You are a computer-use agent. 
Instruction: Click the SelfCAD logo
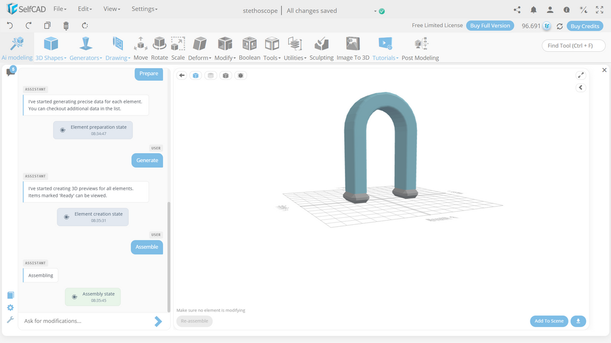tap(26, 8)
